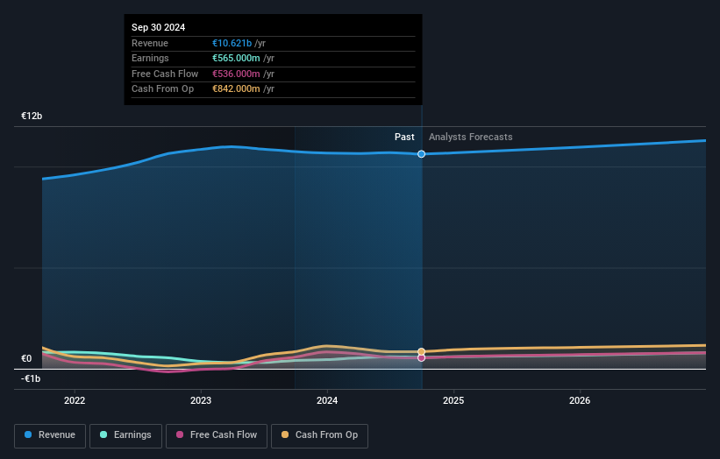Click the €842.000m cash from op value

pos(236,89)
